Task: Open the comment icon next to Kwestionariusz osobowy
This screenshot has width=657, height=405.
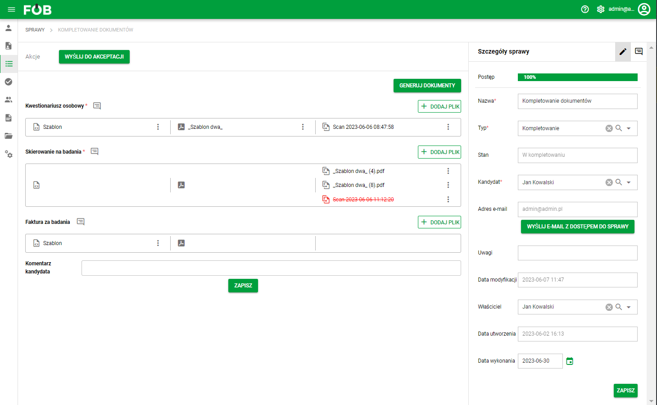Action: point(97,106)
